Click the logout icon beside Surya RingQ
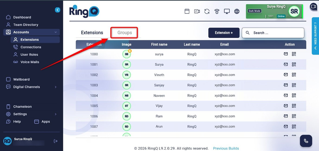 pyautogui.click(x=55, y=141)
